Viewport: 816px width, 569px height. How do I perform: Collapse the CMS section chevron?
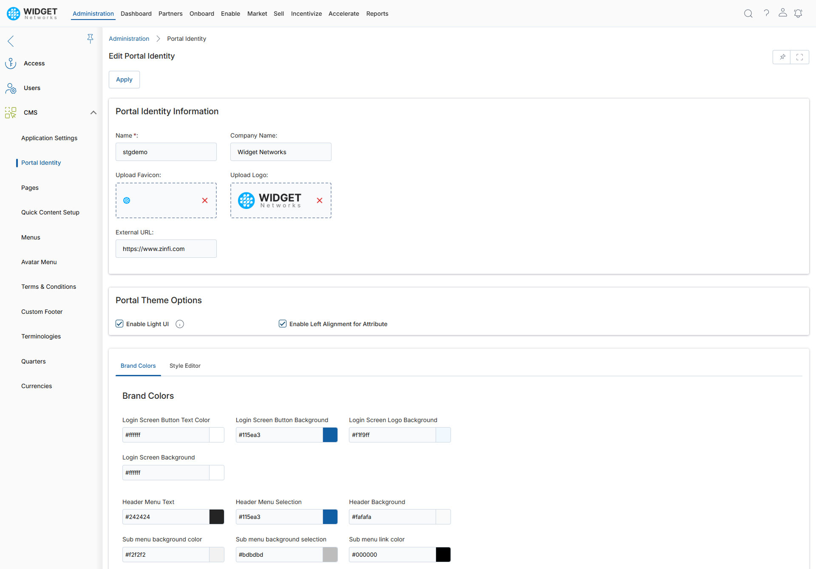93,113
